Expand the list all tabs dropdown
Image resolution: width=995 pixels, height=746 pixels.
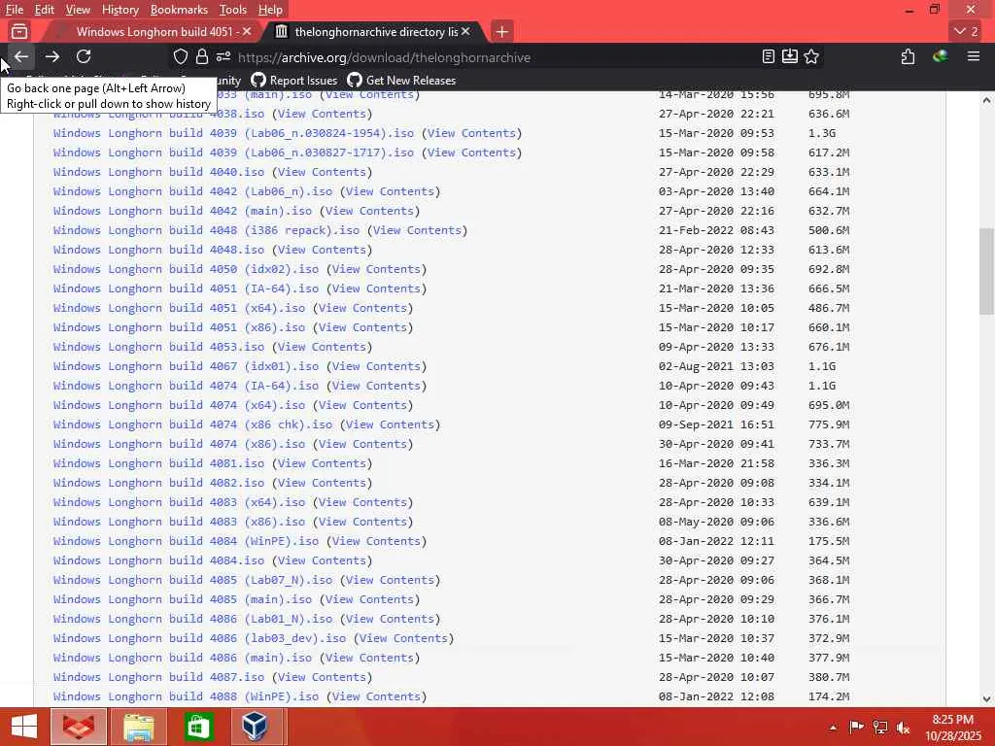[967, 31]
